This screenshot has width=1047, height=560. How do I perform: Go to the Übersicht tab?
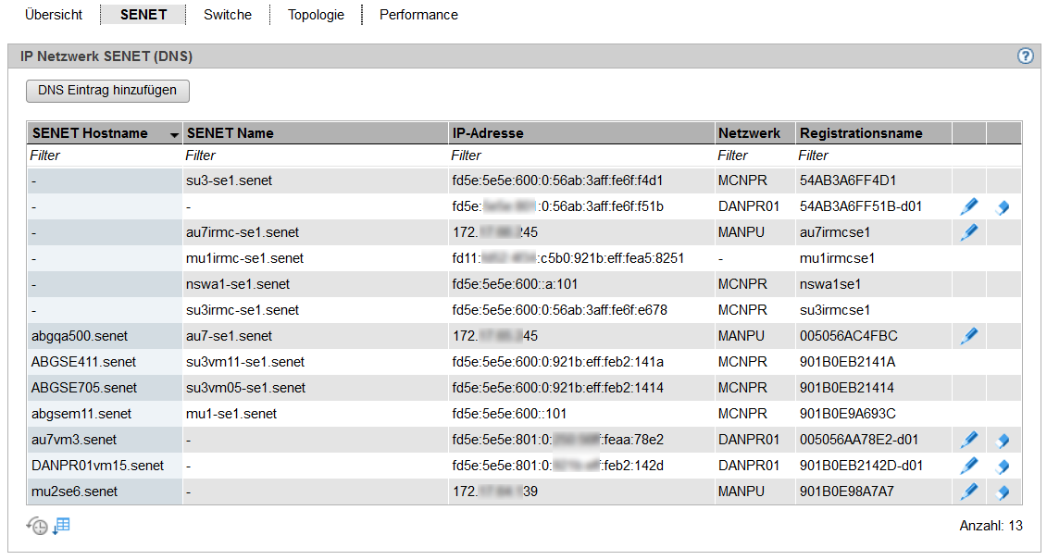(x=54, y=15)
